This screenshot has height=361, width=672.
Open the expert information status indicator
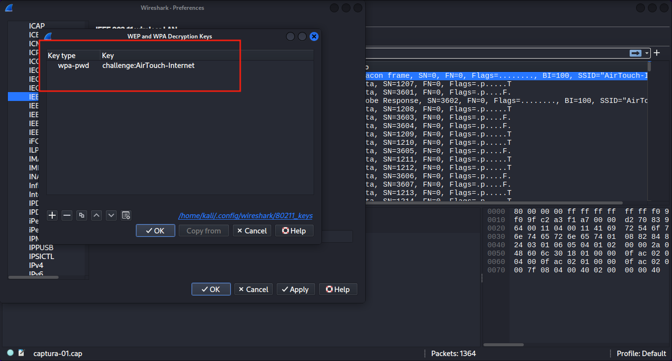(10, 353)
